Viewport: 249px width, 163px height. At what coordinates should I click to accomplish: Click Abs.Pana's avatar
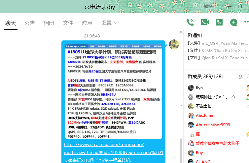(191, 116)
